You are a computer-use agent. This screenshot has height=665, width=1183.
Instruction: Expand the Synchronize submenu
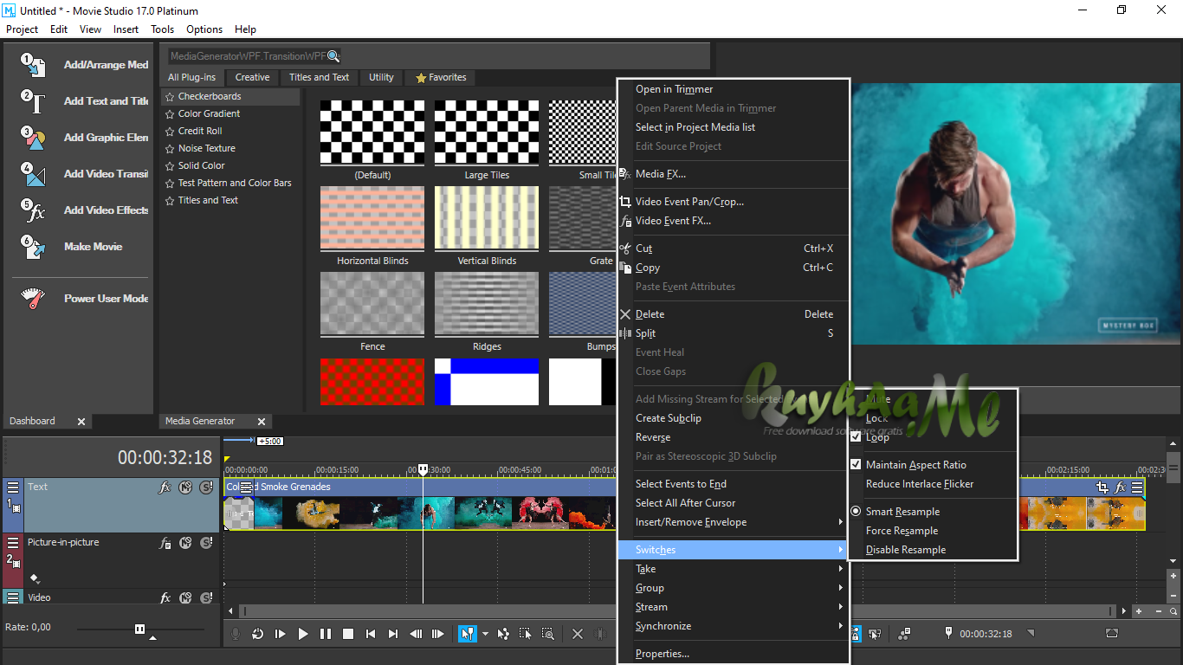(x=733, y=626)
